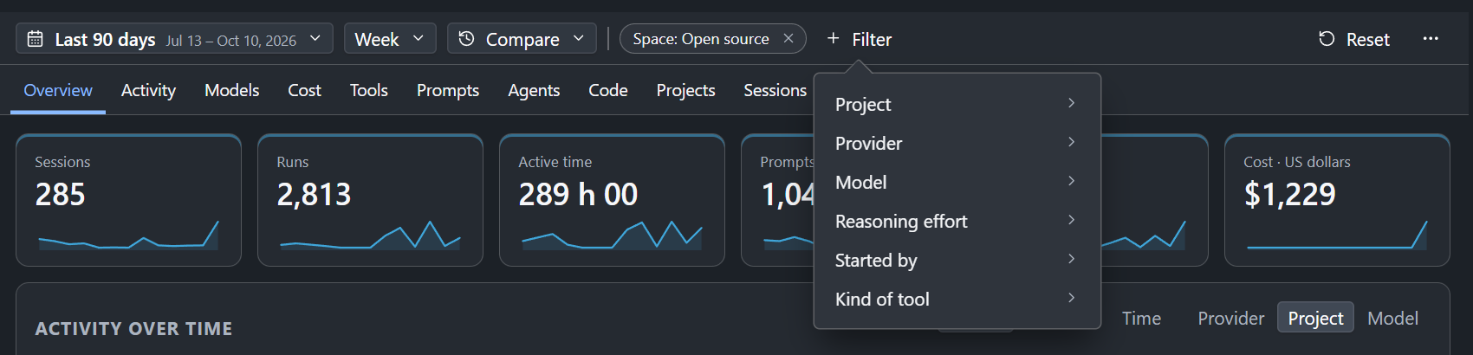Expand the Project submenu chevron
This screenshot has height=355, width=1473.
coord(1072,103)
